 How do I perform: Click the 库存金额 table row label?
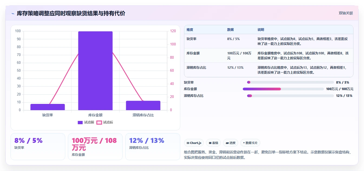click(193, 53)
